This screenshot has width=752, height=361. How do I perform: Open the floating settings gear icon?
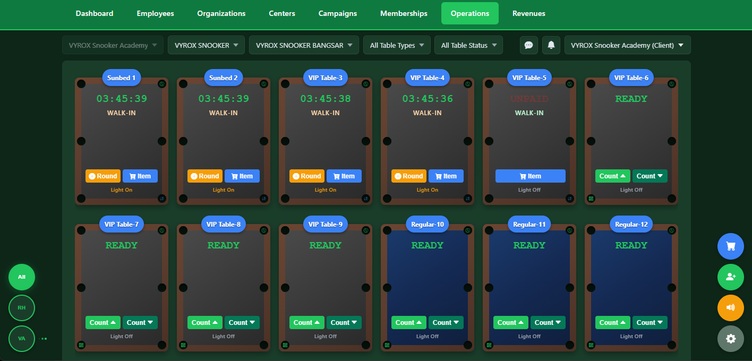(x=731, y=339)
